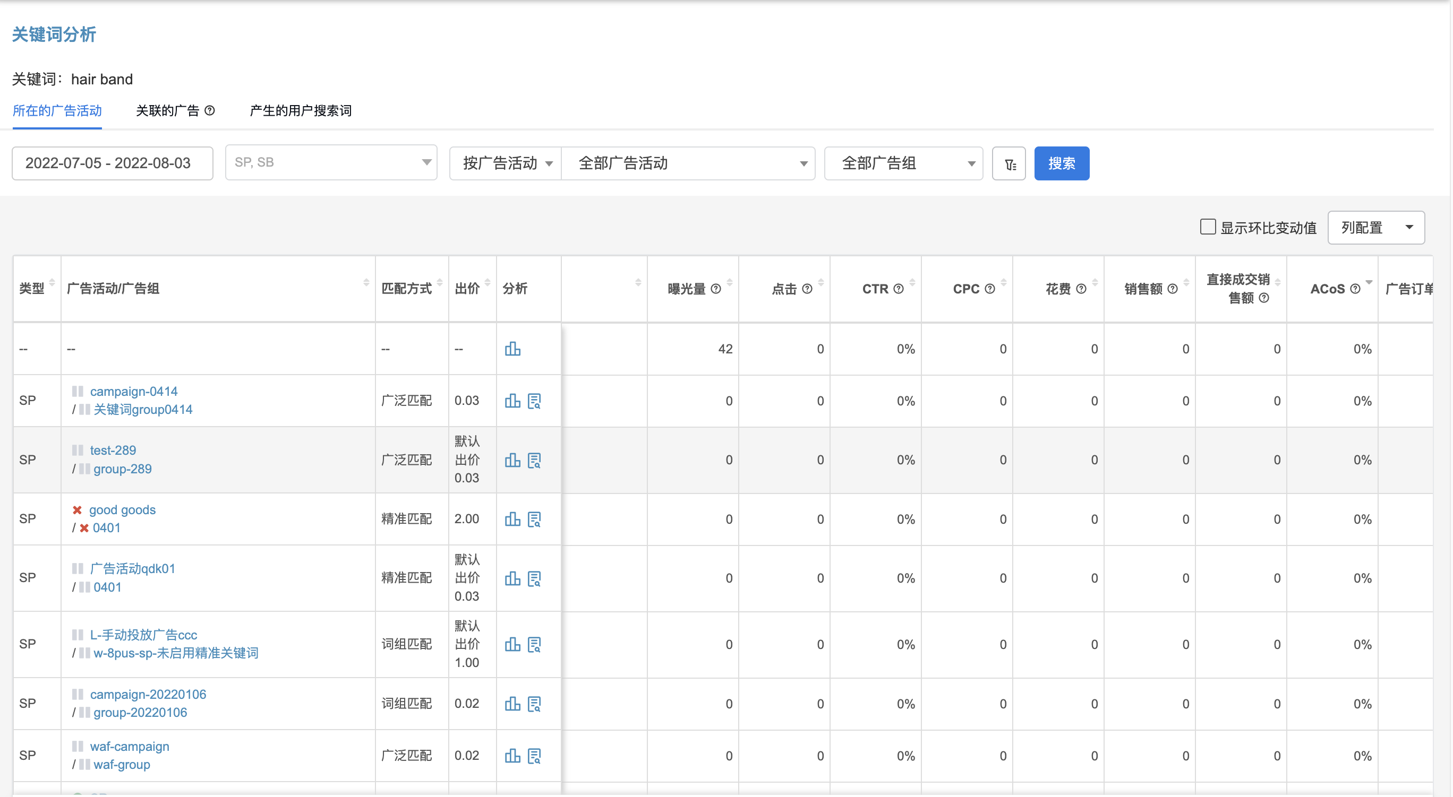Open waf-group ad group link
This screenshot has height=797, width=1453.
(122, 764)
